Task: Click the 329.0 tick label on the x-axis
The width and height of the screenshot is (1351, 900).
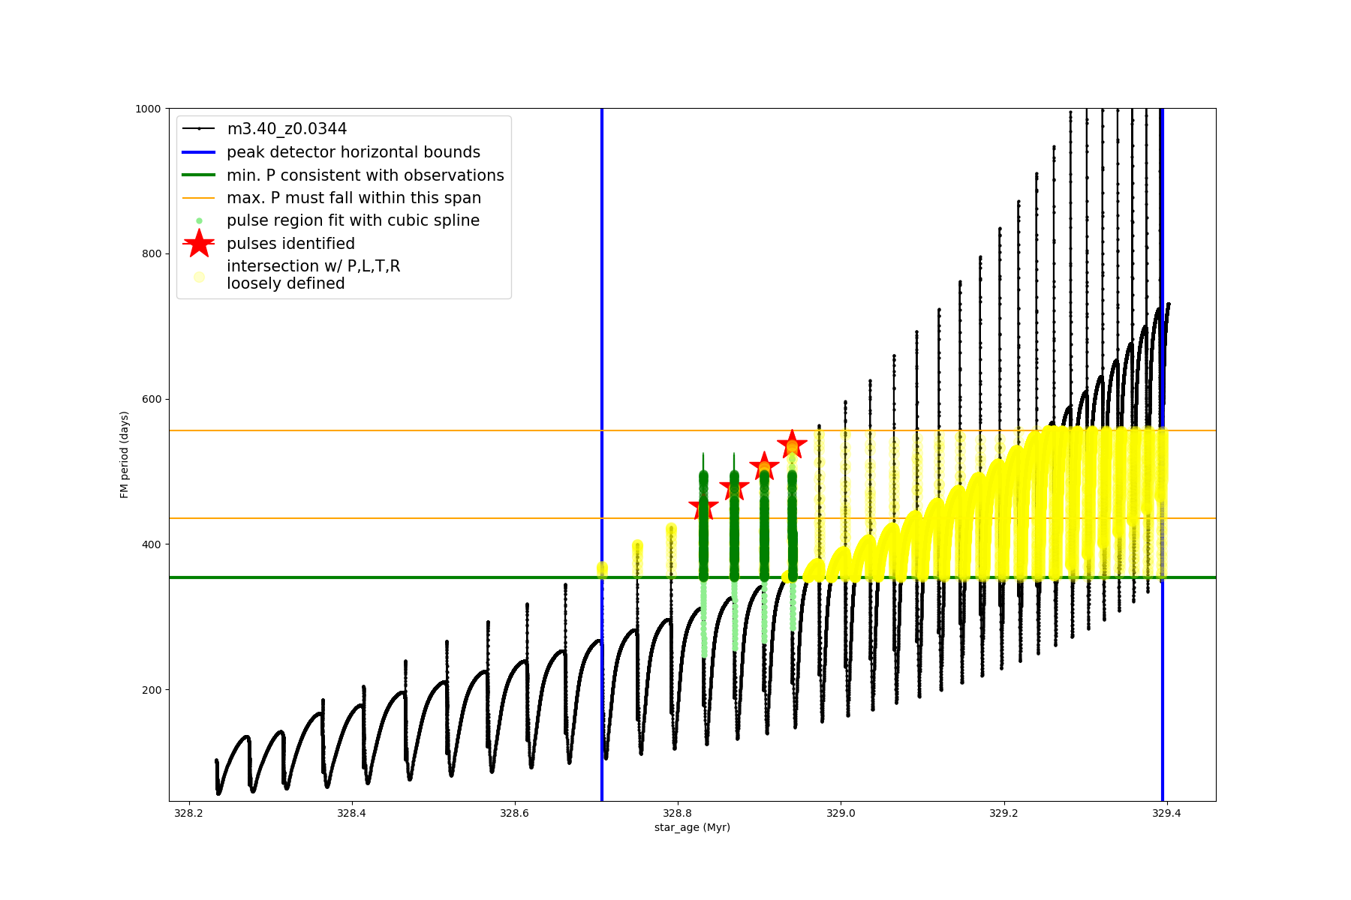Action: (841, 813)
